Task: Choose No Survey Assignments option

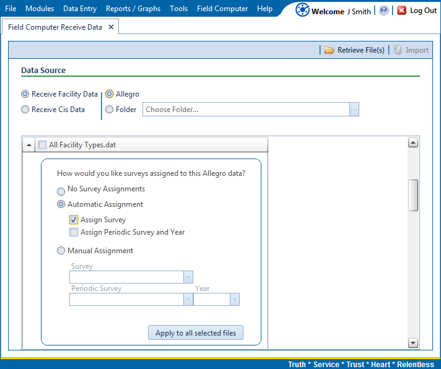Action: (61, 191)
